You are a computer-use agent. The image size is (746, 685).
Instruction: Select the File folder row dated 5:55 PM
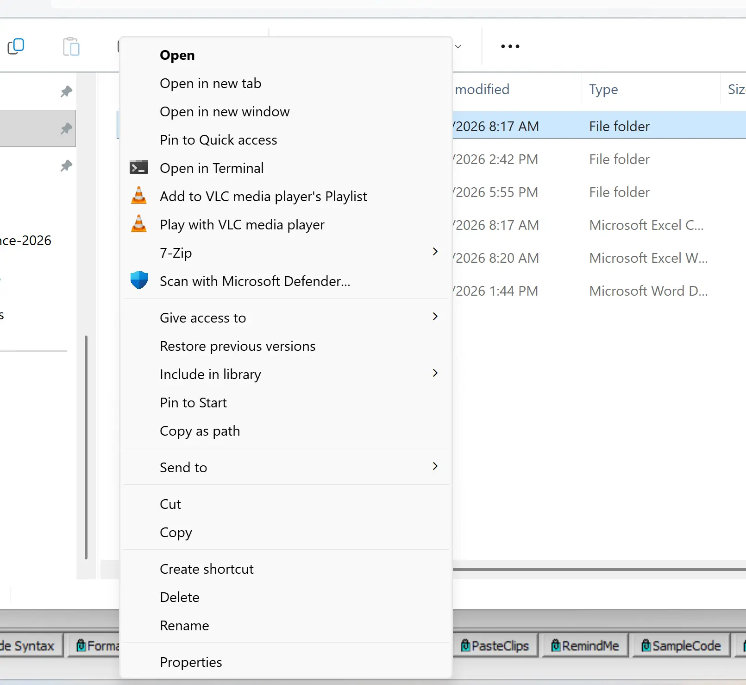tap(599, 192)
